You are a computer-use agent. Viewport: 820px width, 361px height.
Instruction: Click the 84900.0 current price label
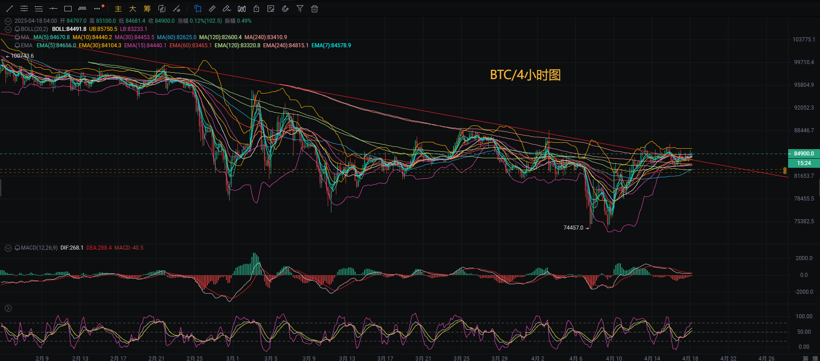coord(804,154)
